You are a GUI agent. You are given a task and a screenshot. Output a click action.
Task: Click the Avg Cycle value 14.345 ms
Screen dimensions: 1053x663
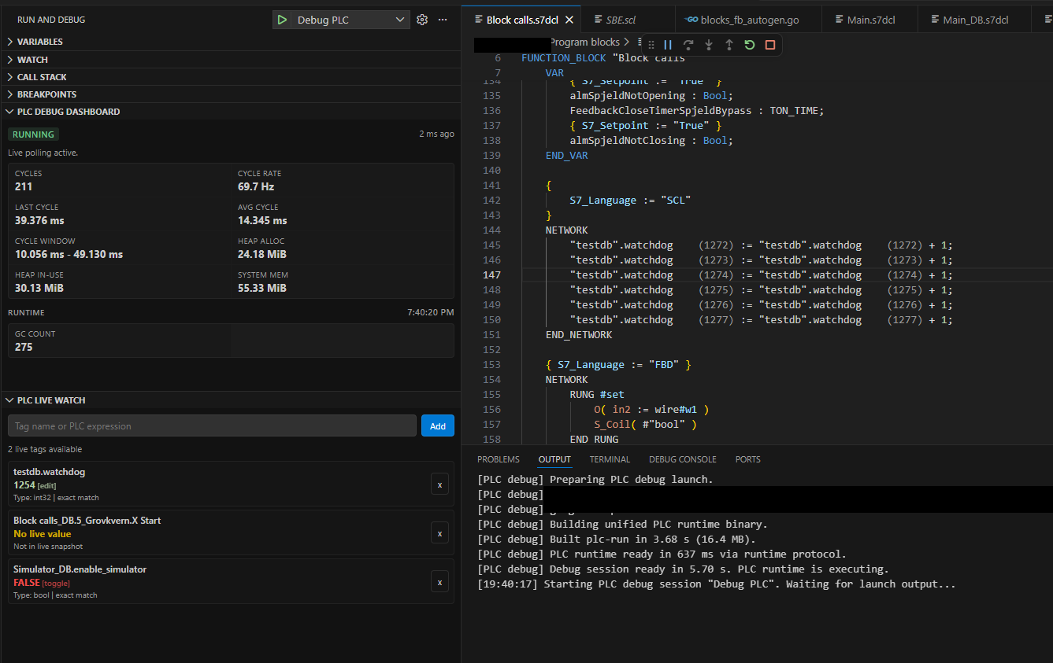(x=262, y=220)
